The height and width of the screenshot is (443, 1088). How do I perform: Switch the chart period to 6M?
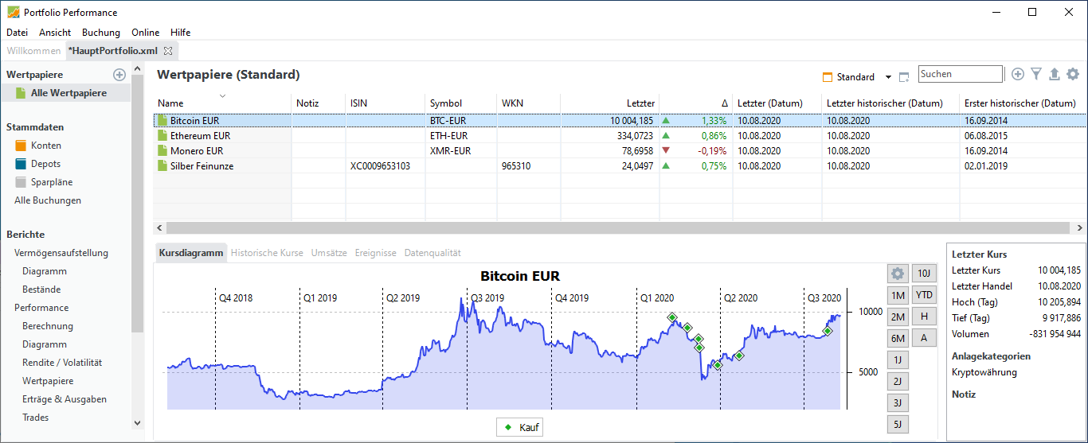pyautogui.click(x=898, y=338)
